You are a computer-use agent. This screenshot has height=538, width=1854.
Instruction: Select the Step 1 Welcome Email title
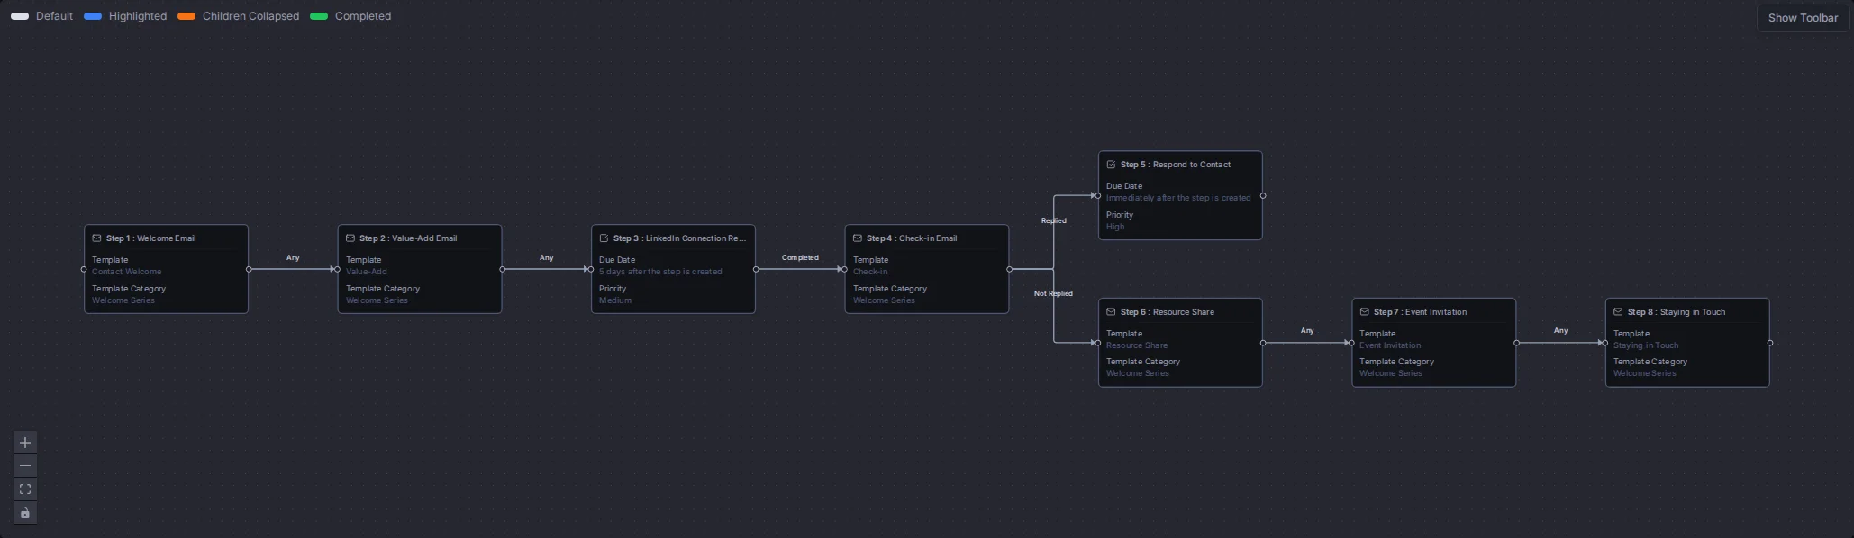(x=150, y=238)
